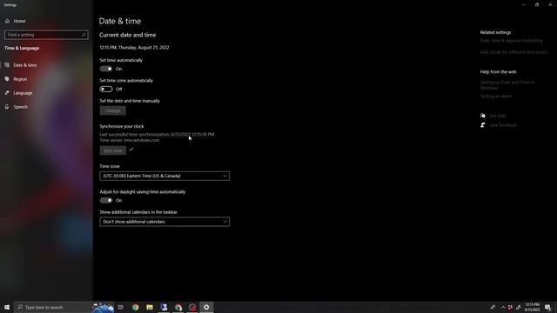Open the taskbar clock and date
This screenshot has width=557, height=313.
click(532, 307)
